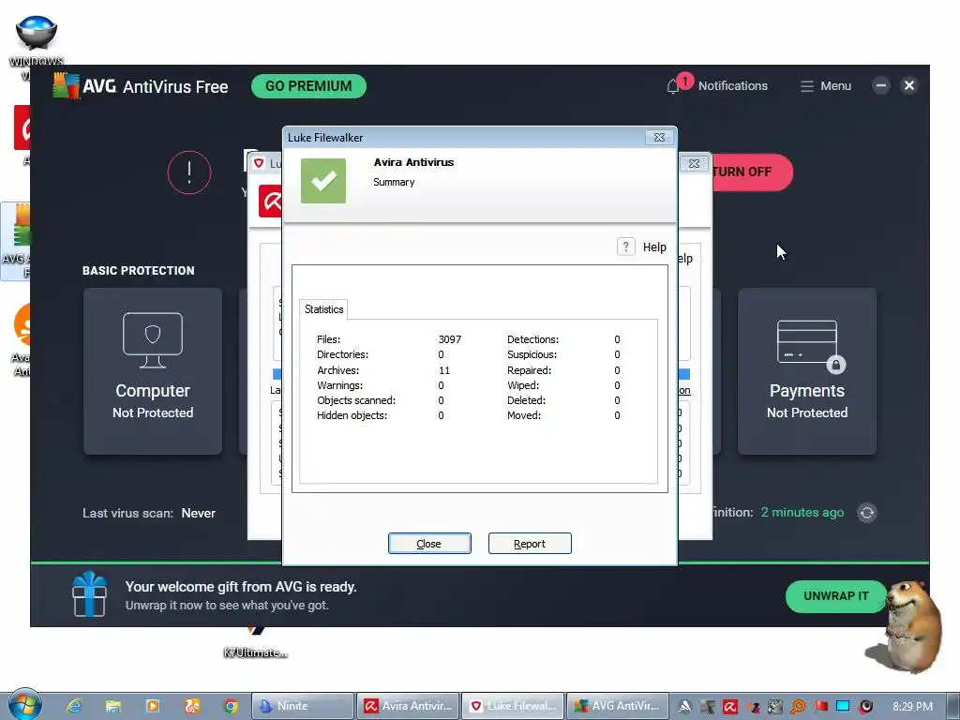Refresh AVG virus definition with circular arrow
The image size is (960, 720).
867,513
